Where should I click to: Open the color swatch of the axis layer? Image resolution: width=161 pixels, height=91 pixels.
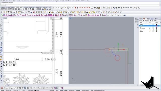click(x=156, y=27)
